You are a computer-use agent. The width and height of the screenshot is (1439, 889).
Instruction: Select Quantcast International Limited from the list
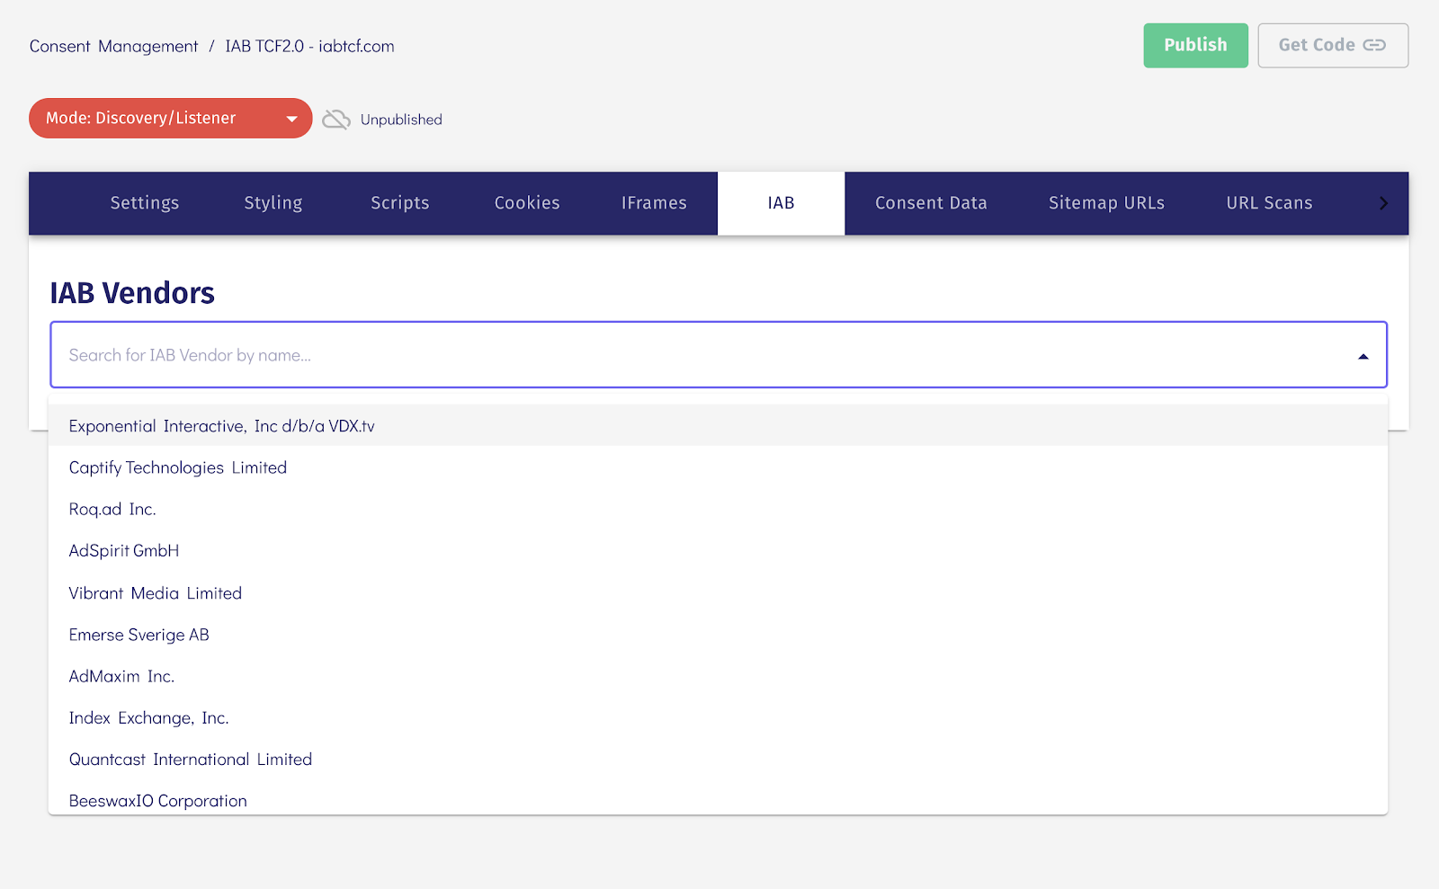click(x=190, y=759)
